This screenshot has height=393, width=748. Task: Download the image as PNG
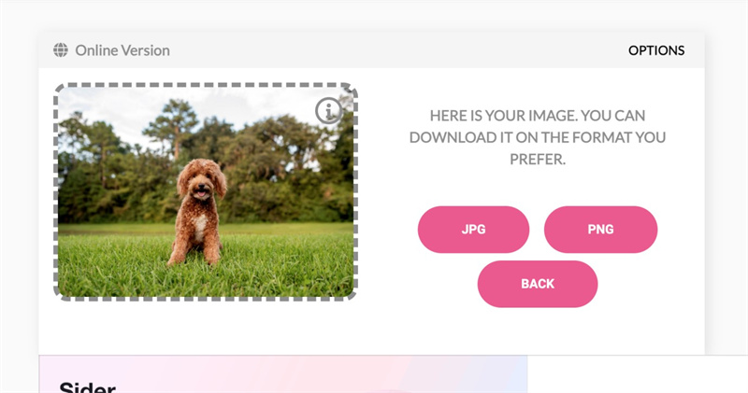coord(600,229)
